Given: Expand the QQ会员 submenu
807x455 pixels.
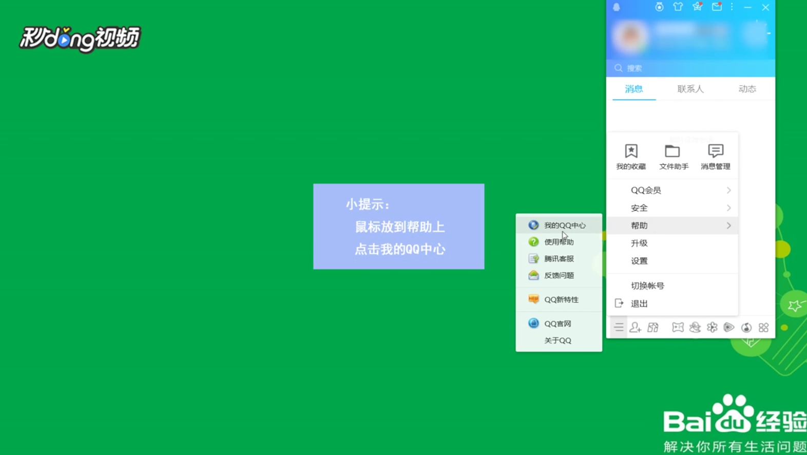Looking at the screenshot, I should [673, 190].
